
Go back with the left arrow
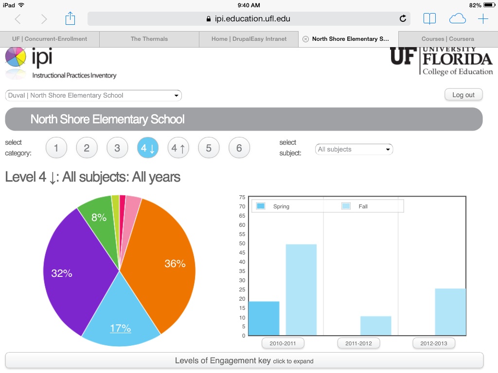point(18,19)
